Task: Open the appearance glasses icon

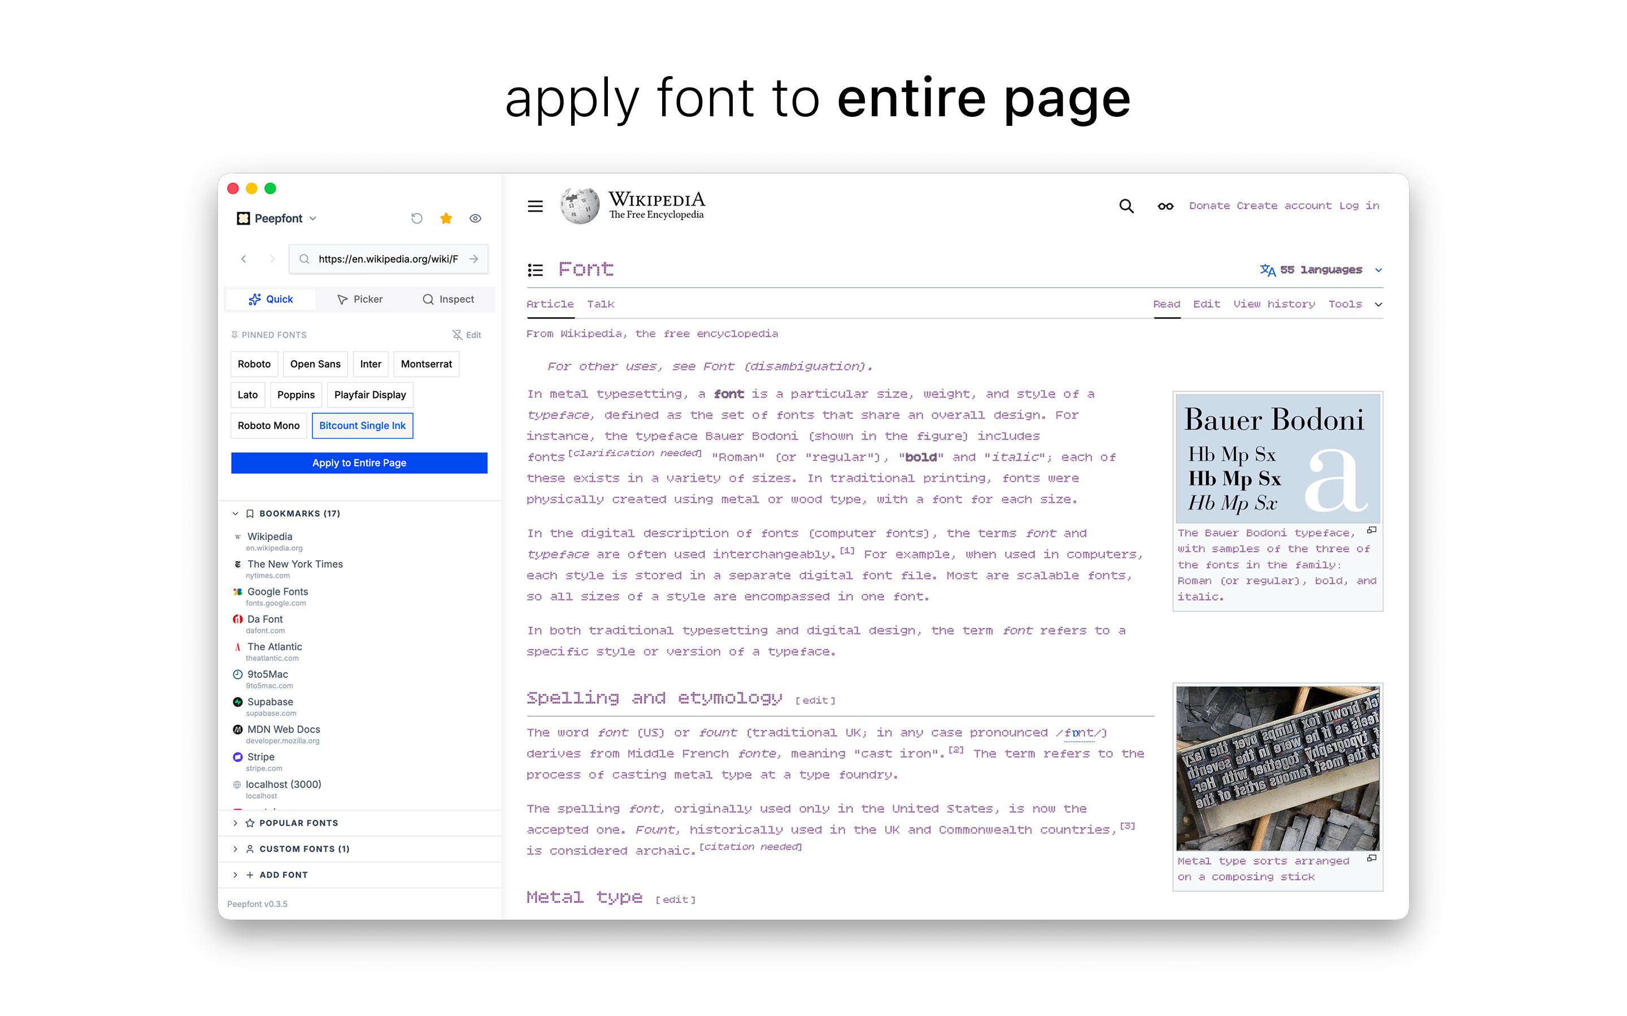Action: pyautogui.click(x=1165, y=206)
